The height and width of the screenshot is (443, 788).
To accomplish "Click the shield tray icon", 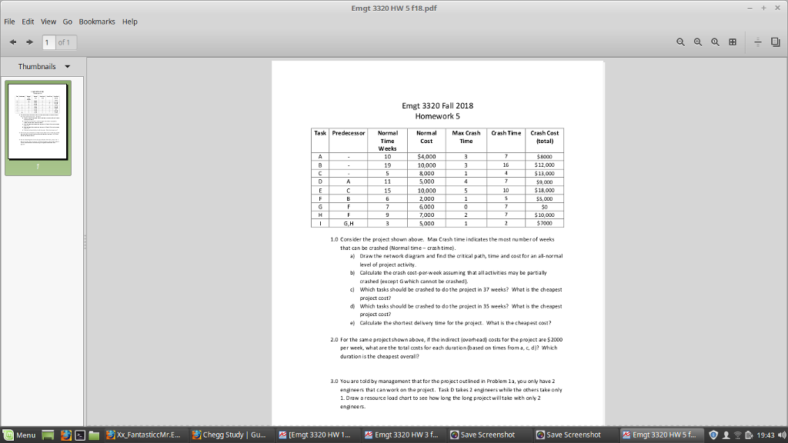I will click(x=713, y=435).
